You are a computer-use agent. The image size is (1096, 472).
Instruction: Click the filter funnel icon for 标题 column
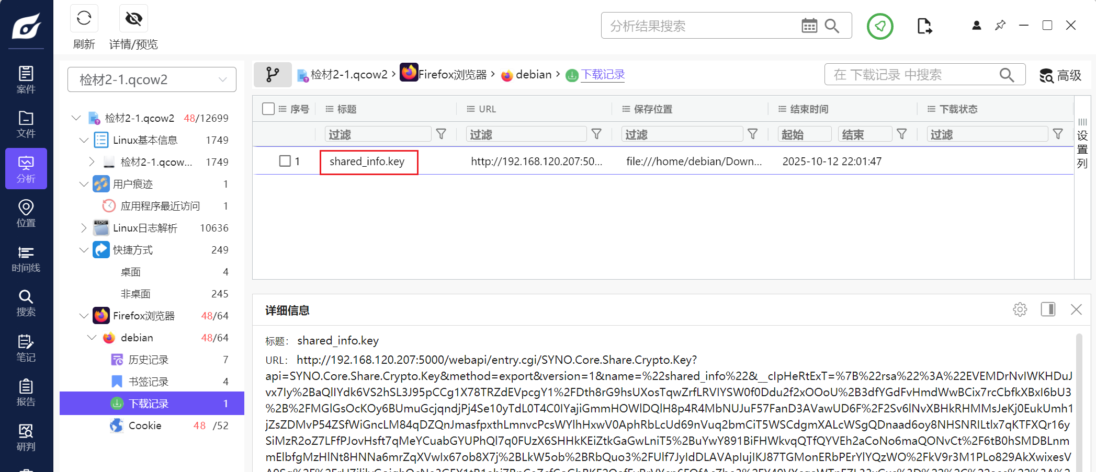(441, 134)
